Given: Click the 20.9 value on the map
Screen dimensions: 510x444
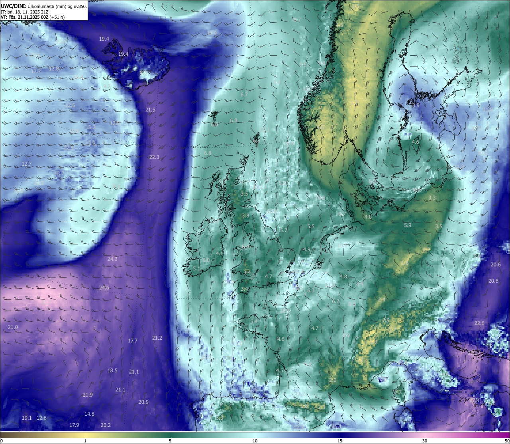Looking at the screenshot, I should (143, 402).
